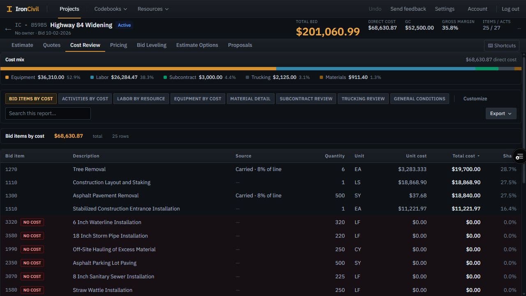Select Labor By Resource report
Screen dimensions: 526x296
(141, 99)
